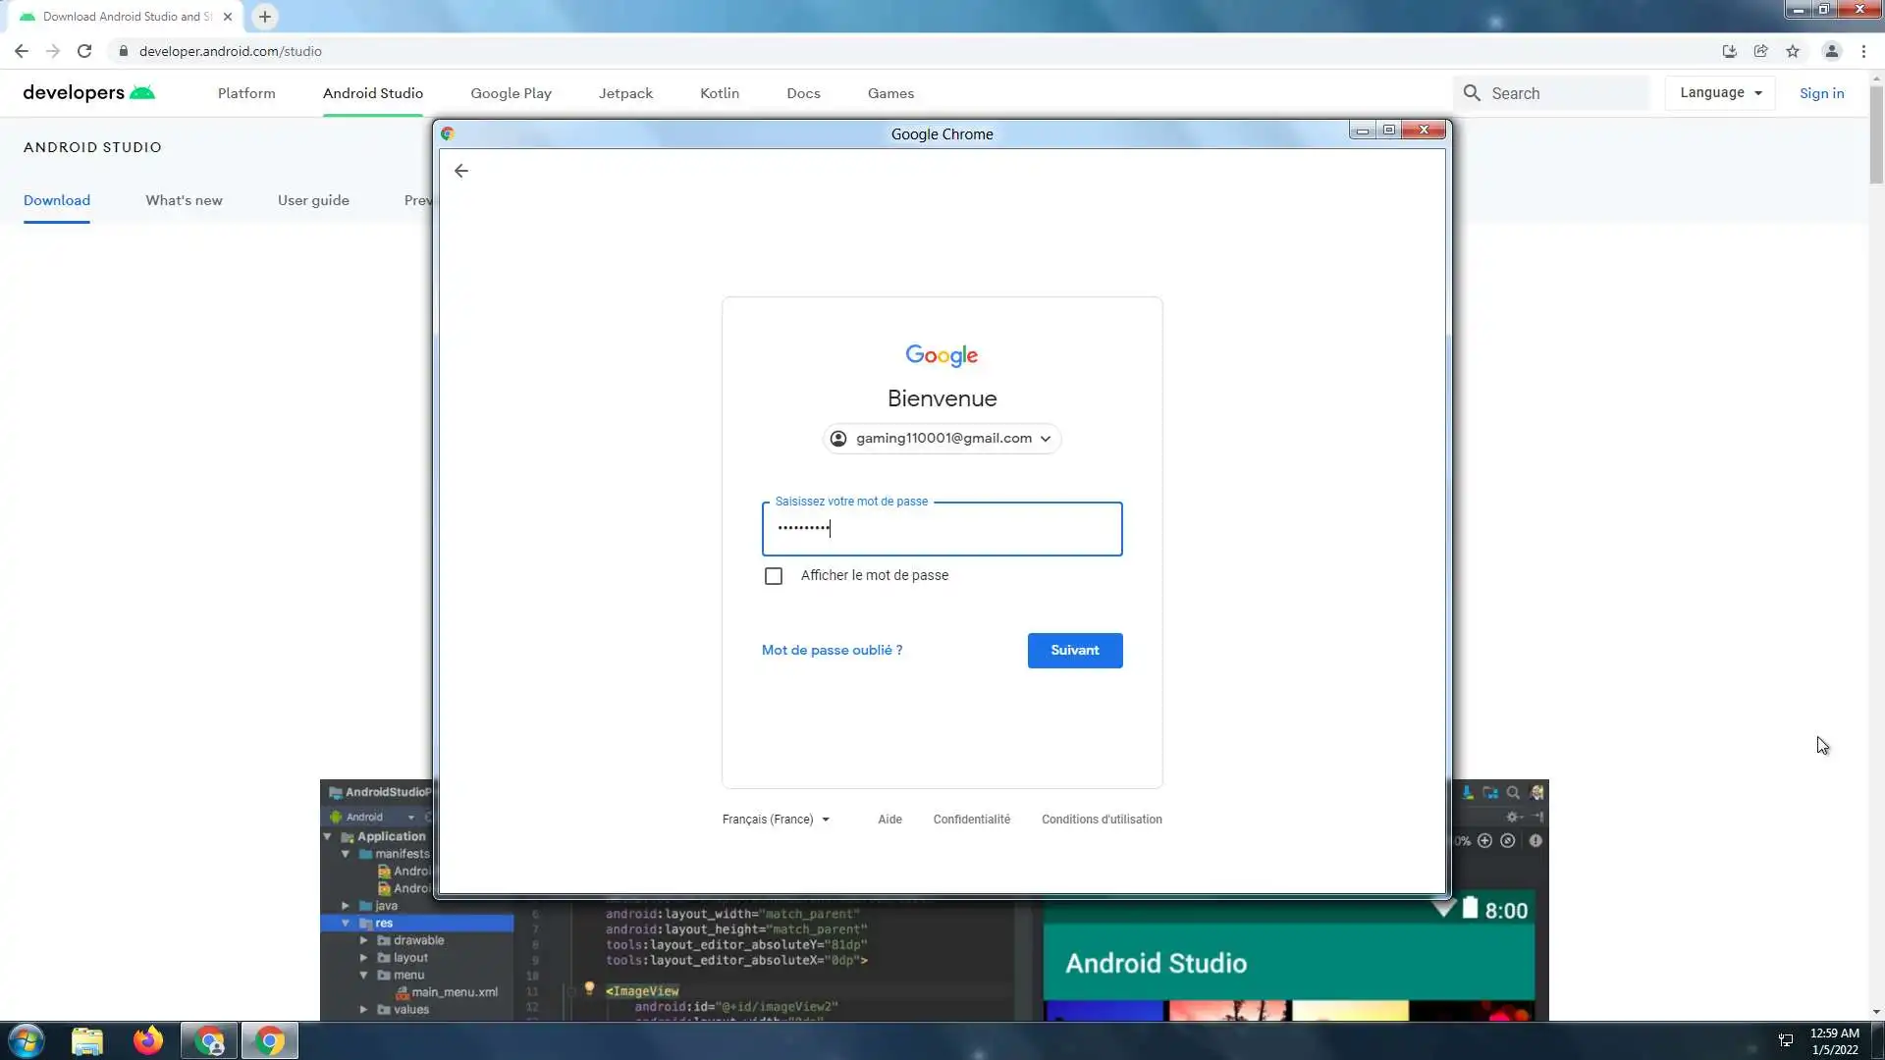
Task: Click the Suivant button
Action: point(1074,651)
